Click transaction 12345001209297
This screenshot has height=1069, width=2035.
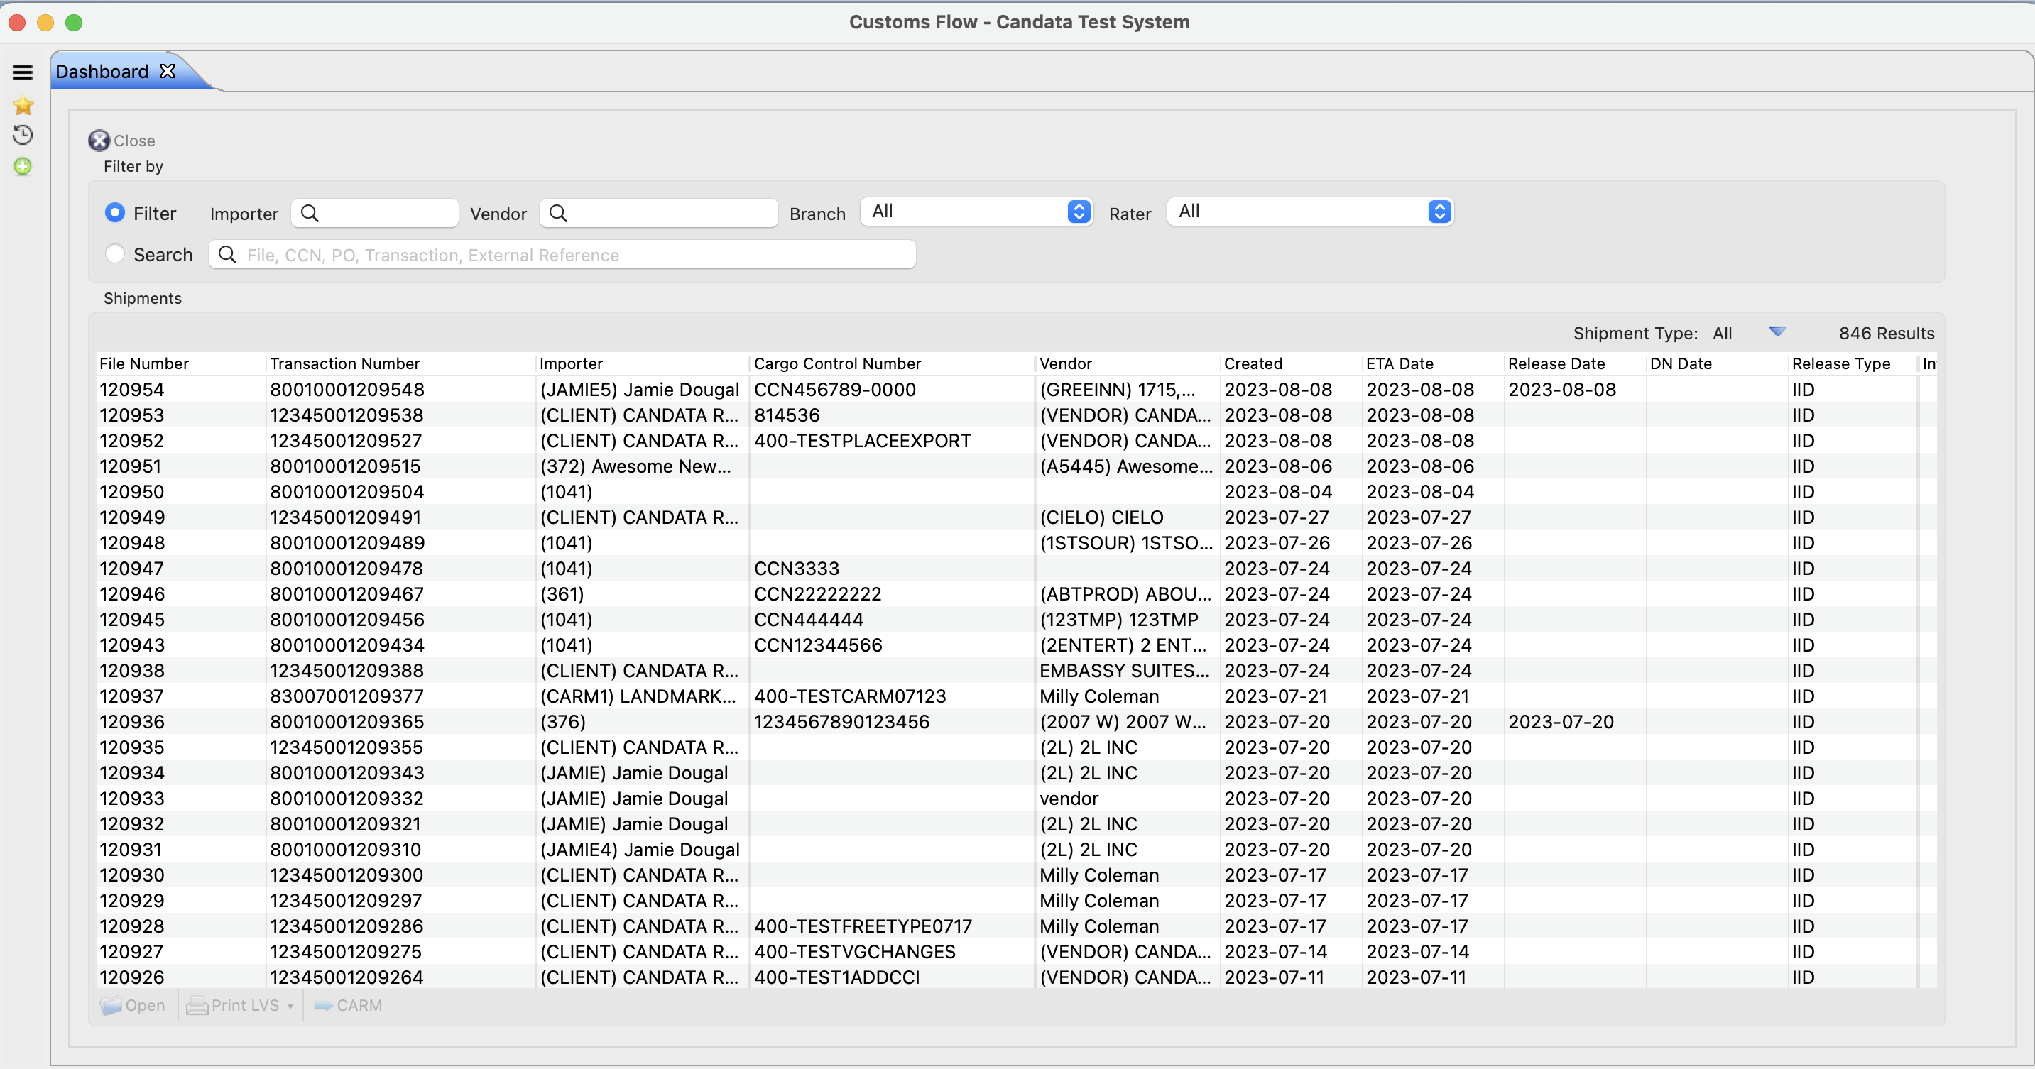pyautogui.click(x=345, y=900)
